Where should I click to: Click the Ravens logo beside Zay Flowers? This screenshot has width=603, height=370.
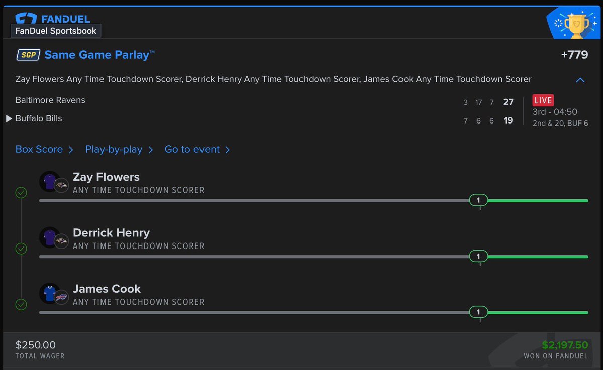pos(61,185)
